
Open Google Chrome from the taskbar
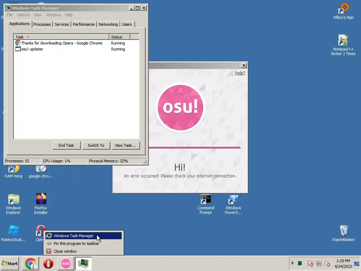pos(31,263)
